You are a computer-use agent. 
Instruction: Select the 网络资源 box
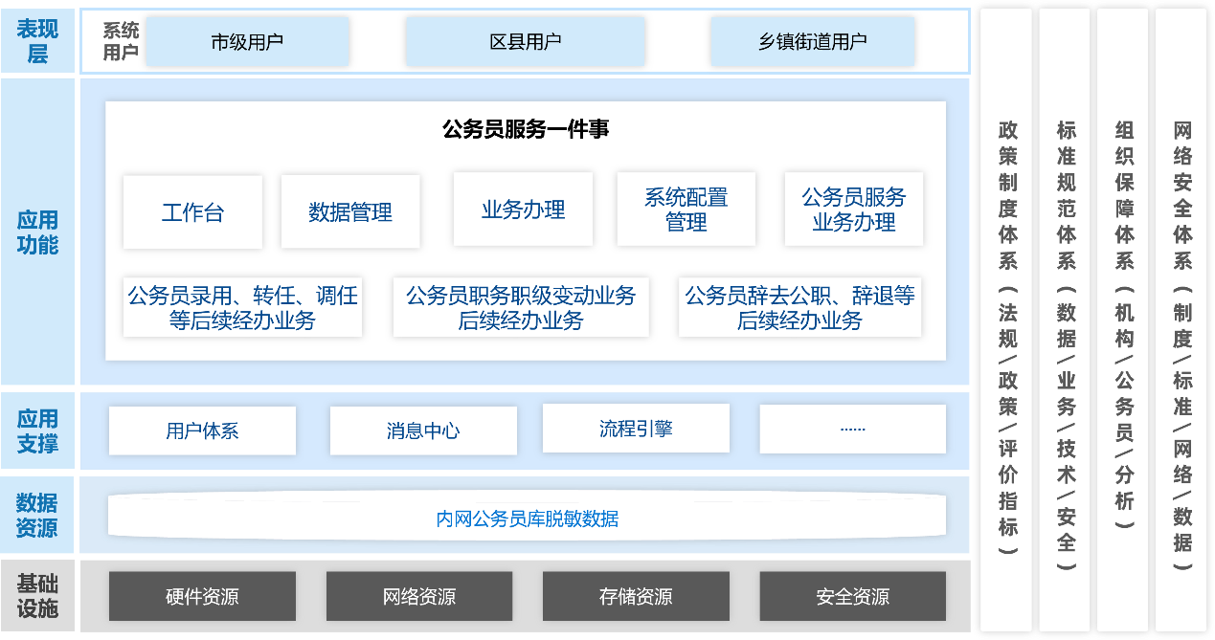(x=419, y=597)
